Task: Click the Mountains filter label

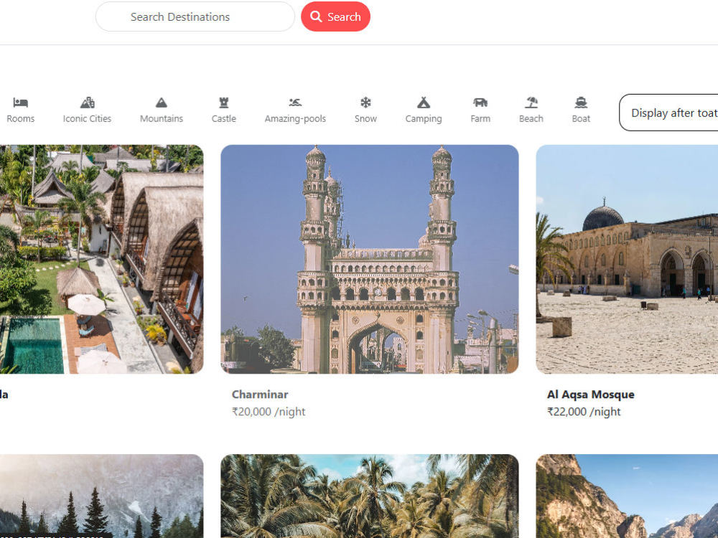Action: pos(161,118)
